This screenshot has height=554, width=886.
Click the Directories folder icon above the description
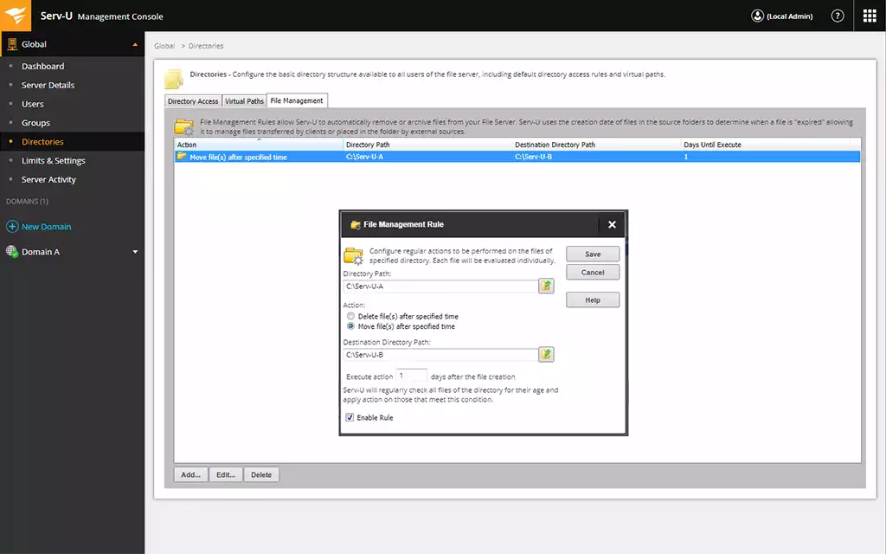(173, 77)
